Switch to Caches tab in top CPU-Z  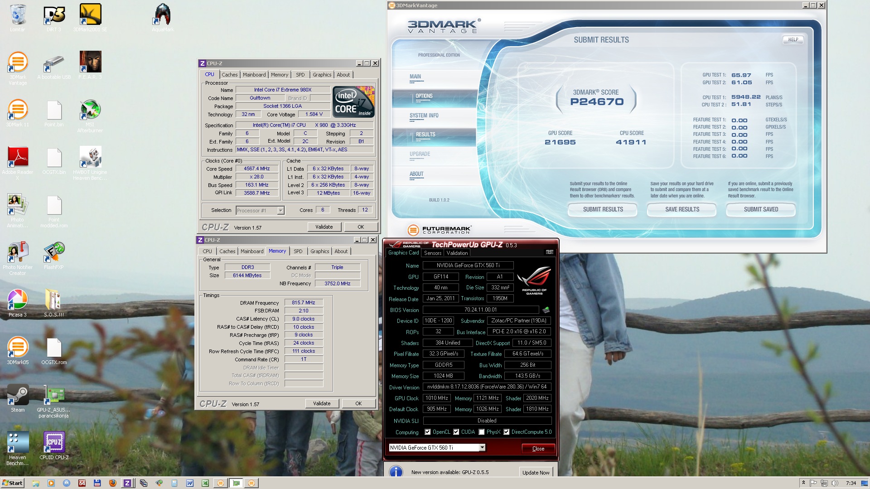click(x=229, y=75)
